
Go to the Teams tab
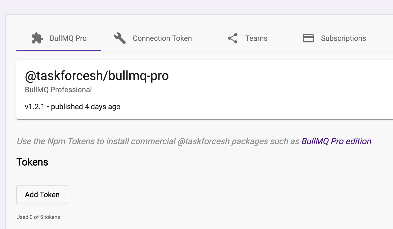click(256, 38)
